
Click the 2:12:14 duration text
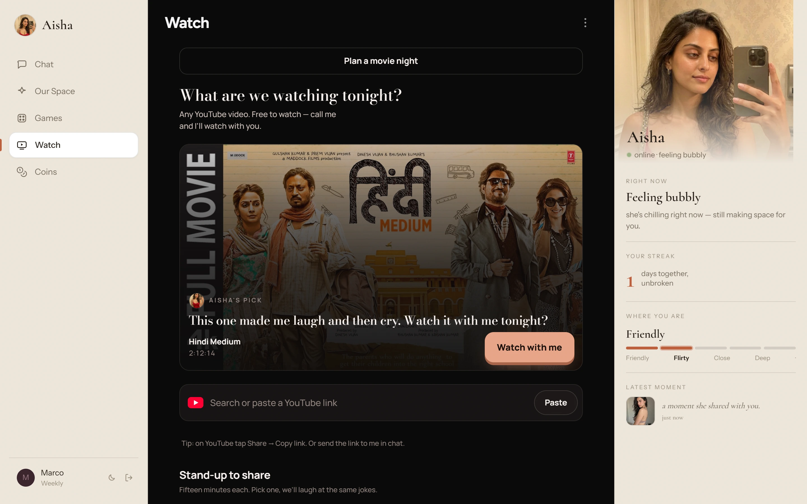[202, 353]
